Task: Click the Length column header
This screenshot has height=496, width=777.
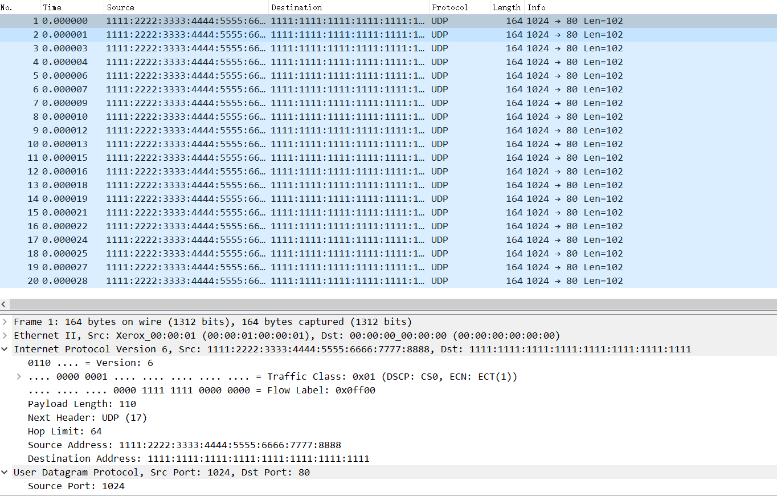Action: (508, 7)
